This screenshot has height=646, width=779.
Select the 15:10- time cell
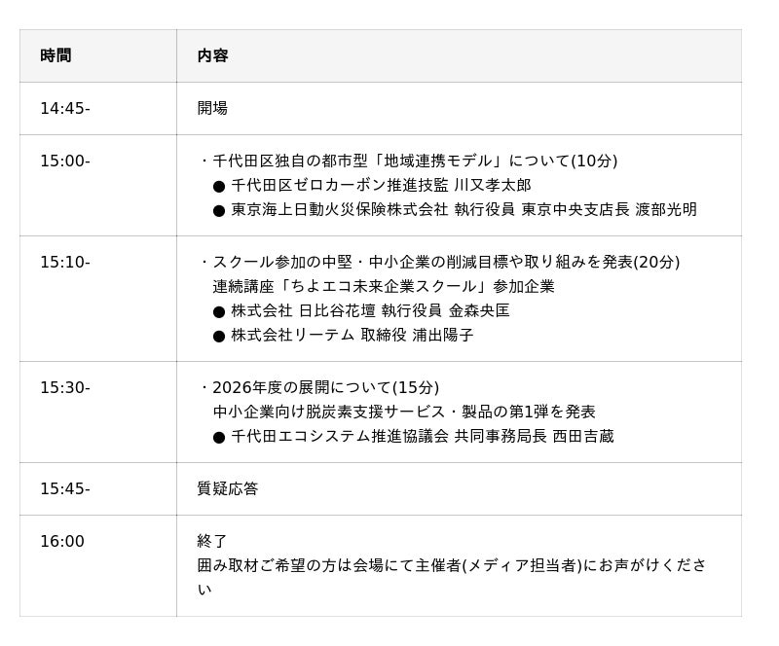65,262
